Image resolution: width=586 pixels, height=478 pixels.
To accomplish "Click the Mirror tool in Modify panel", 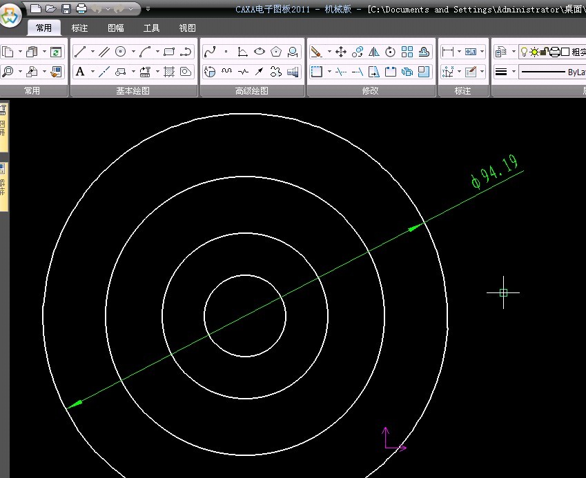I will (374, 52).
